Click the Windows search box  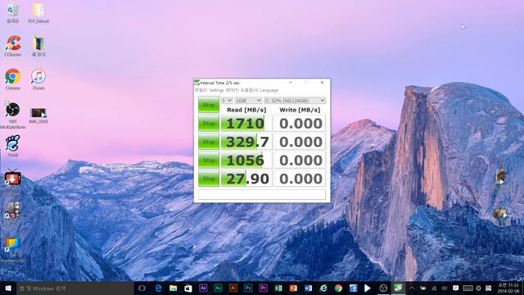[75, 288]
